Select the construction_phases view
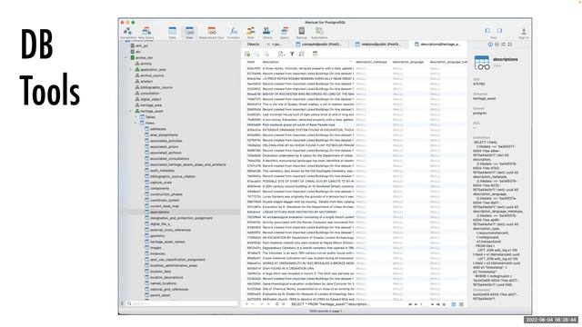 (166, 194)
